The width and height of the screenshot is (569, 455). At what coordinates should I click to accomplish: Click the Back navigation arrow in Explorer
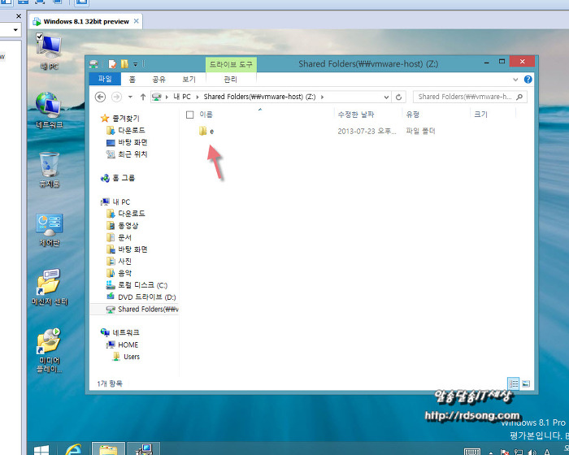[101, 97]
